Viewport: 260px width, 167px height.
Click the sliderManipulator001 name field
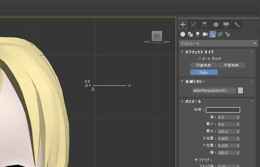pyautogui.click(x=214, y=90)
